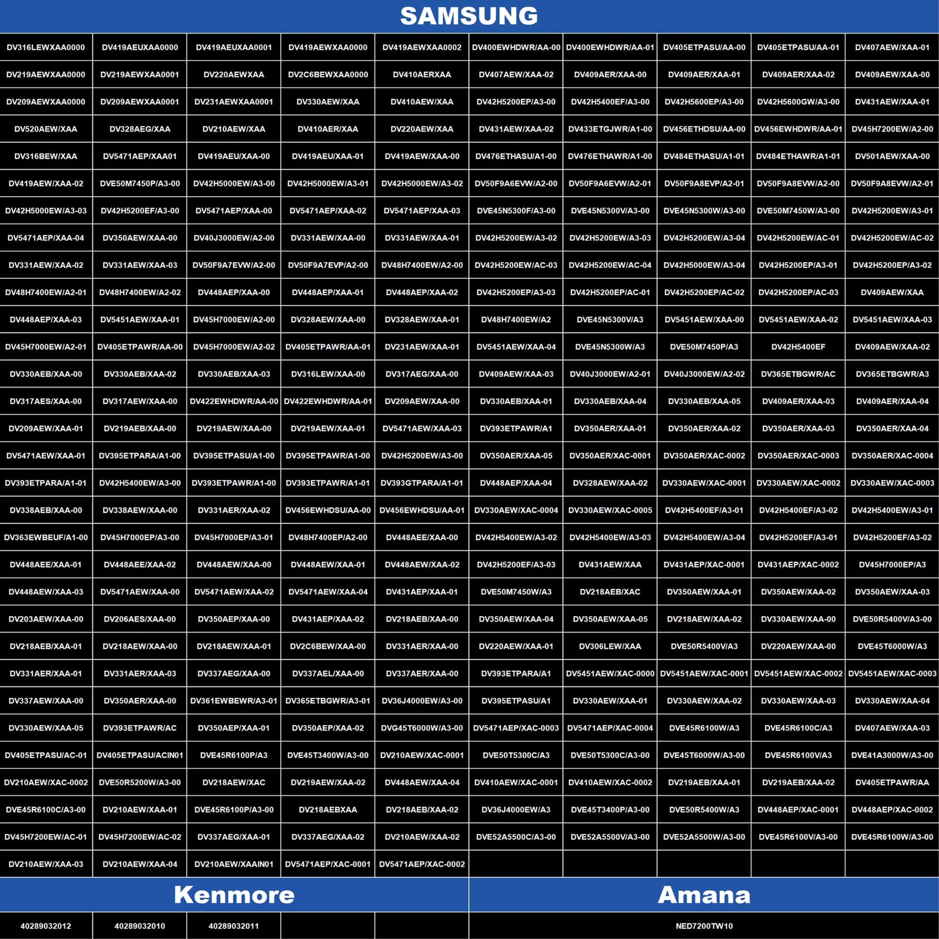Select the DV218AEBXAA cell
The width and height of the screenshot is (939, 939).
click(328, 809)
